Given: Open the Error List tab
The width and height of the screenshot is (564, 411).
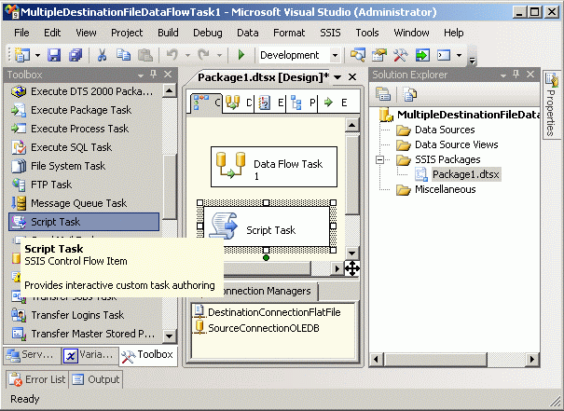Looking at the screenshot, I should coord(37,379).
